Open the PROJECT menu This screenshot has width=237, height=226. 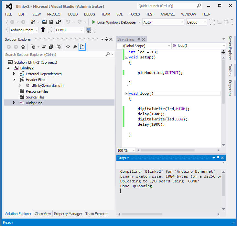pyautogui.click(x=54, y=14)
